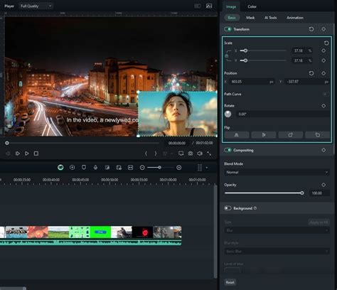This screenshot has height=290, width=337.
Task: Click the Opacity slider handle
Action: 302,193
